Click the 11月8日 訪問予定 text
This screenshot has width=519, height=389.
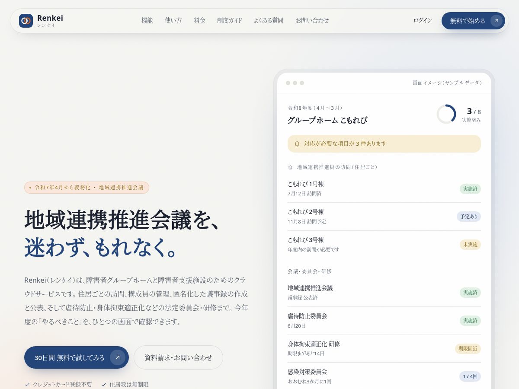tap(307, 222)
